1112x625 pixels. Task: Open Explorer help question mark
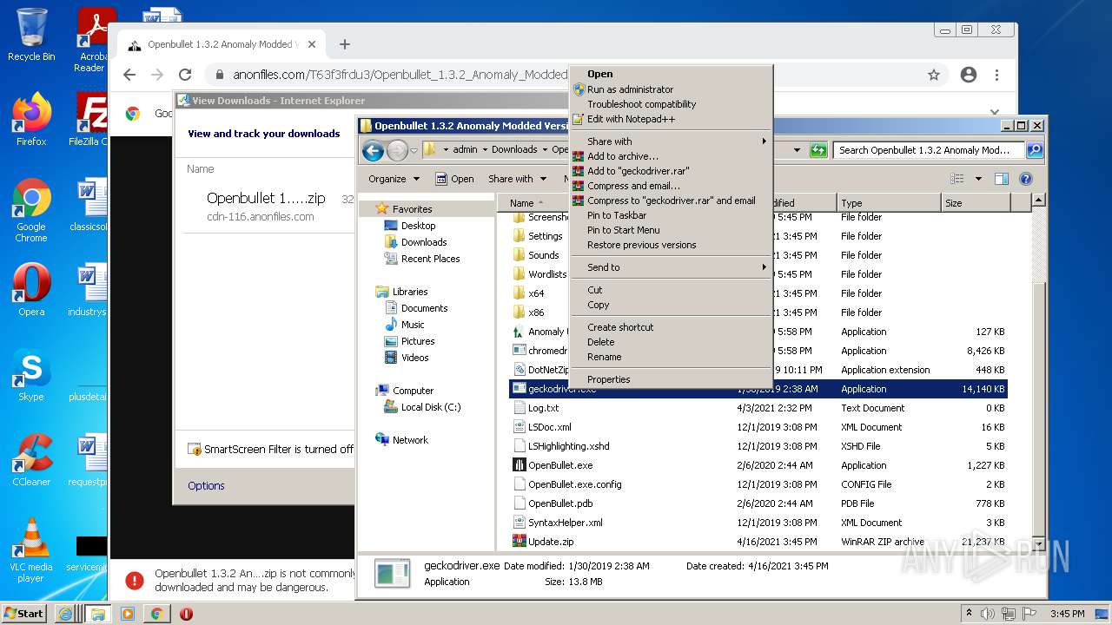point(1025,179)
